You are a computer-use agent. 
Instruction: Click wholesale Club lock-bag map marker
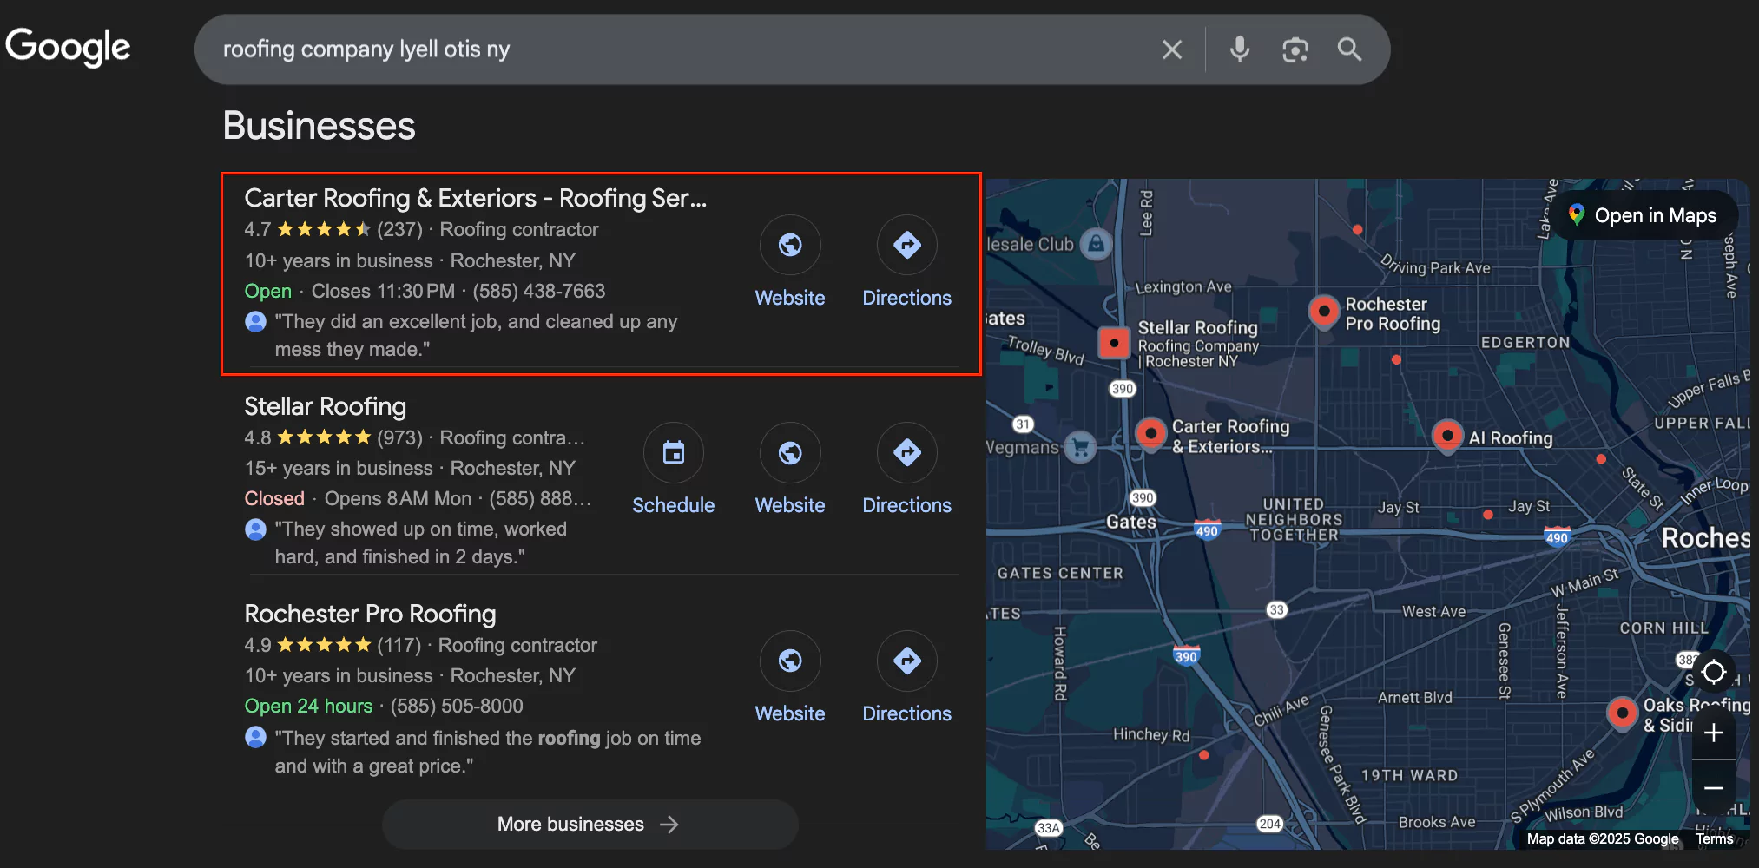point(1096,244)
